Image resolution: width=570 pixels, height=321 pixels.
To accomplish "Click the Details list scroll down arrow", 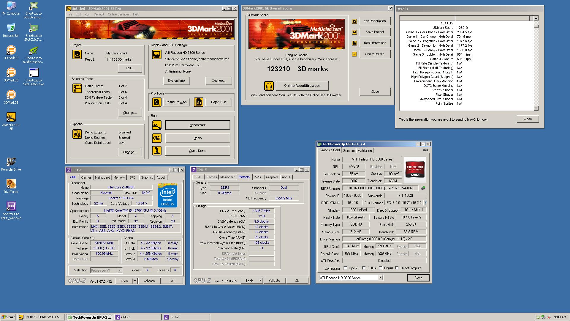I will [x=536, y=108].
